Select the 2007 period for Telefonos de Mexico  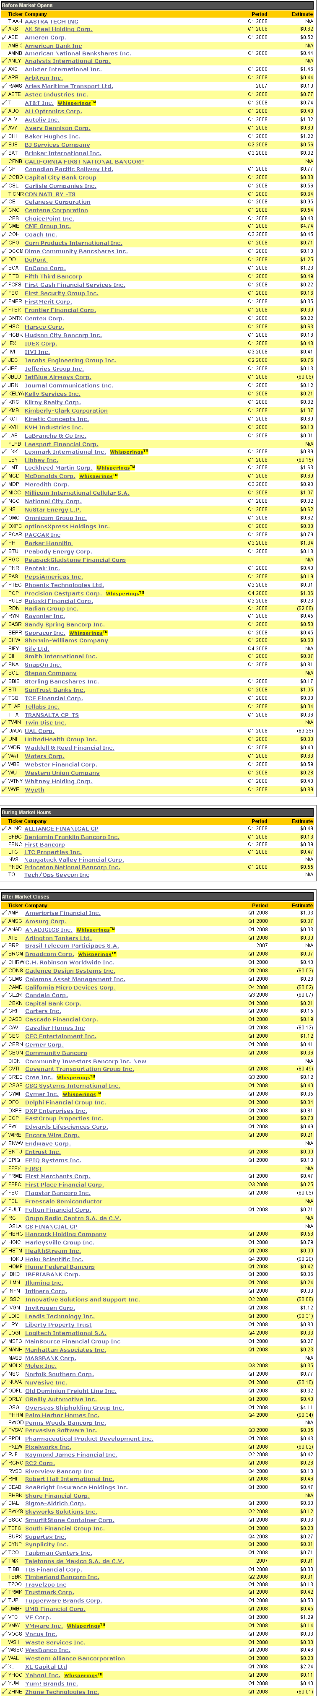(262, 1561)
